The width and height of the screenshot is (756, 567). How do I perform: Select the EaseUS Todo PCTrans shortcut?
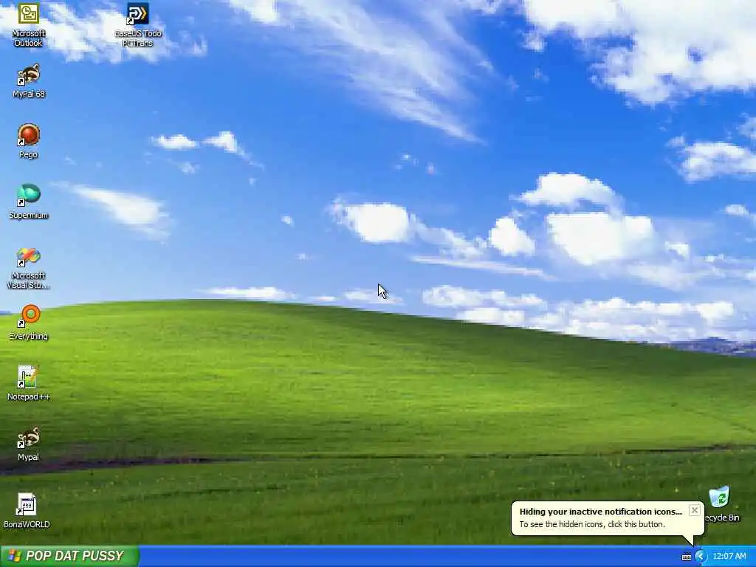[x=138, y=24]
